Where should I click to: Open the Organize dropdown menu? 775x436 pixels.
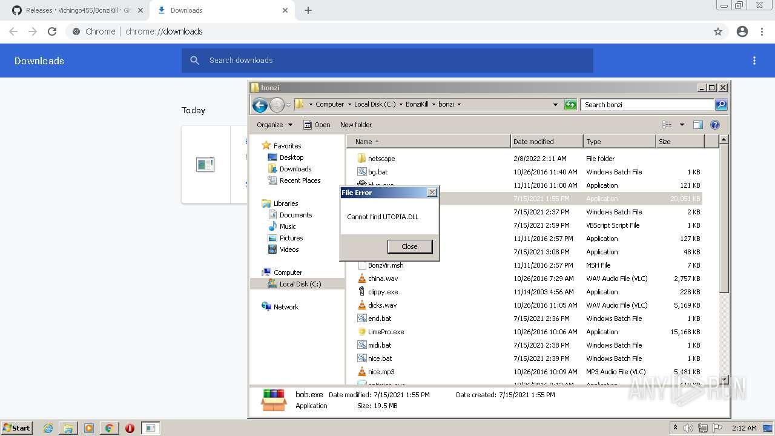coord(274,125)
